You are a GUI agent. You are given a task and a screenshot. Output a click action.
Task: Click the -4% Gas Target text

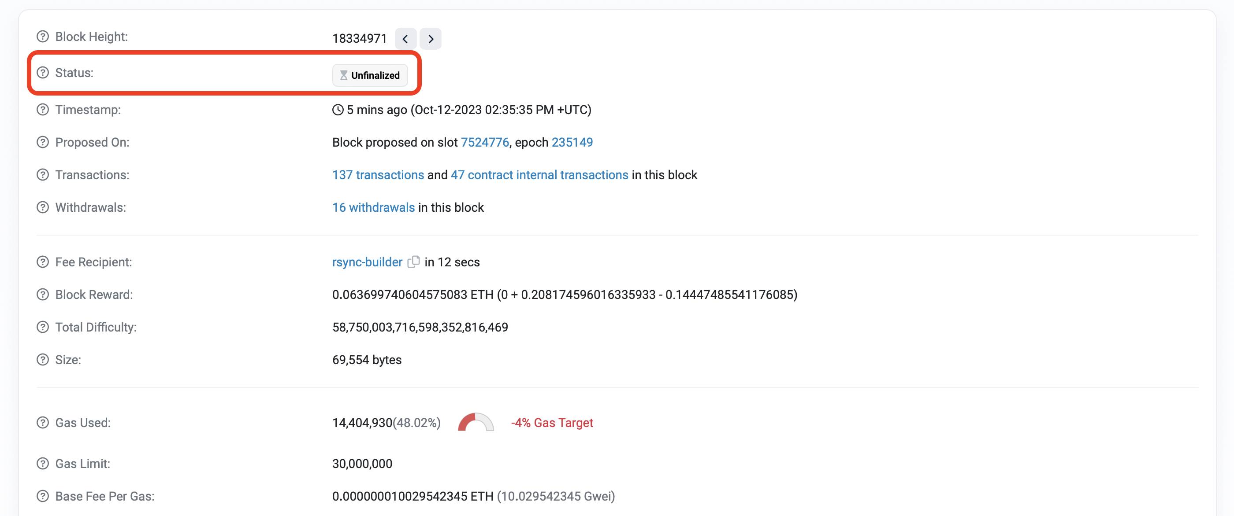pos(552,423)
